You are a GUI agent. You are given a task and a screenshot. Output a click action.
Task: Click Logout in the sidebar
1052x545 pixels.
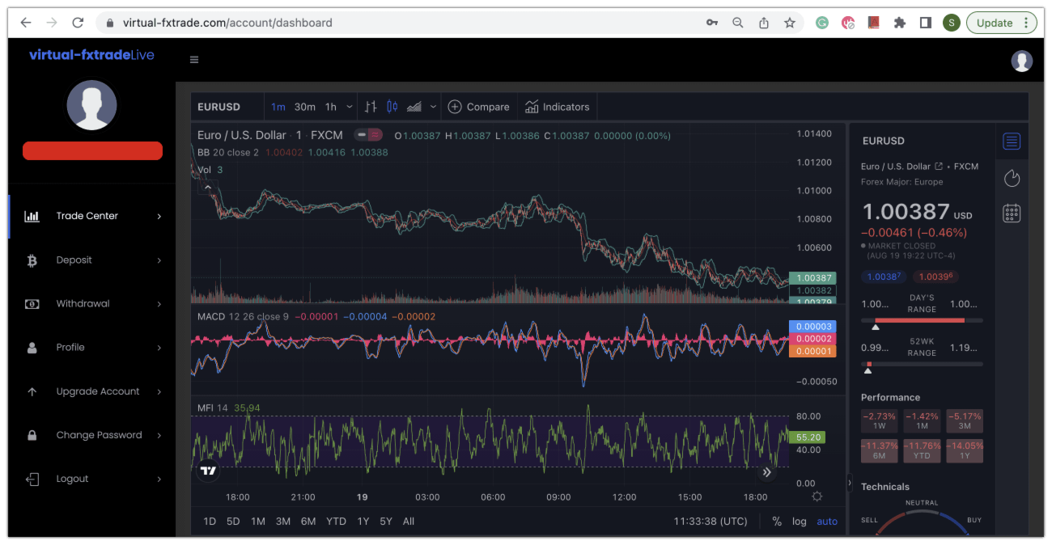pyautogui.click(x=72, y=478)
